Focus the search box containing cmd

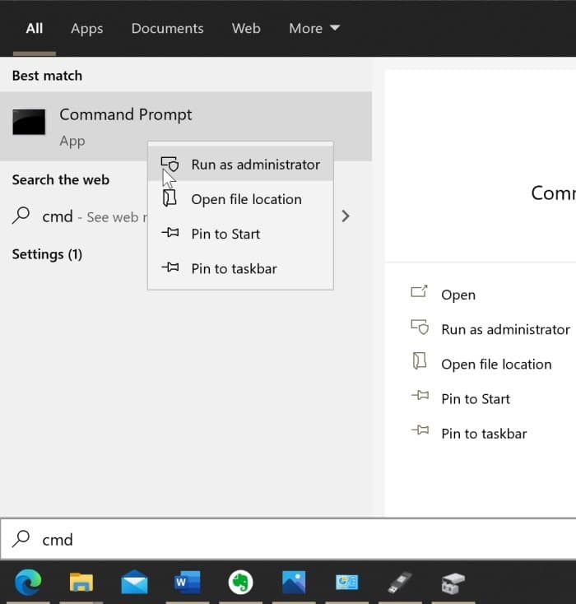[288, 539]
